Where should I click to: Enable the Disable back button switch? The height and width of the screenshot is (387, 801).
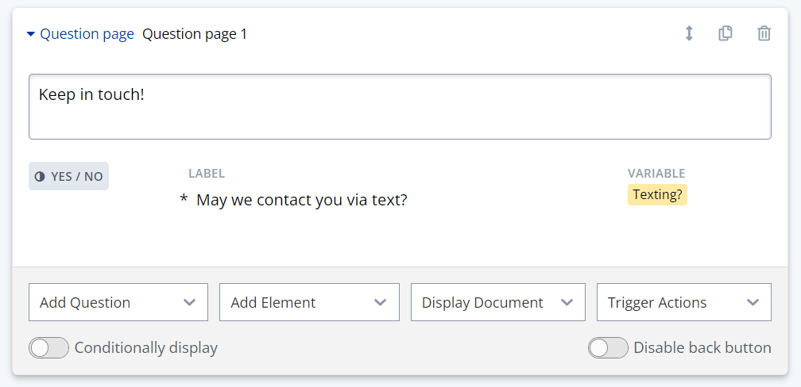(609, 347)
